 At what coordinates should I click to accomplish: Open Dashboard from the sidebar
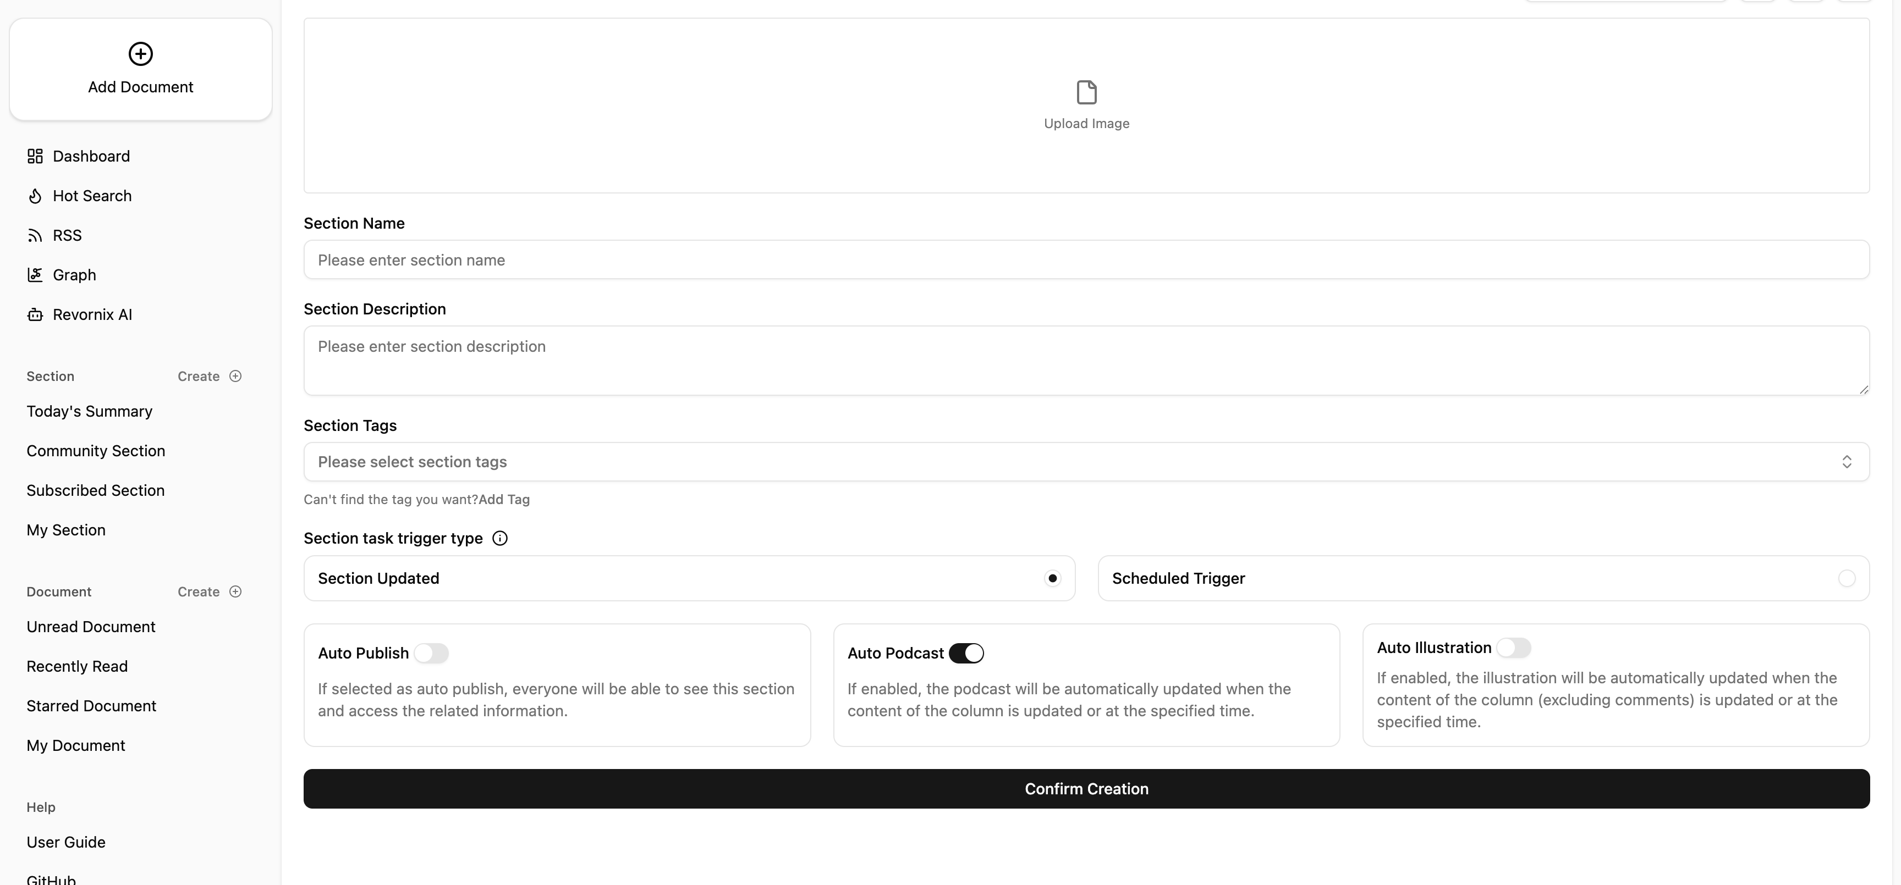(x=91, y=156)
